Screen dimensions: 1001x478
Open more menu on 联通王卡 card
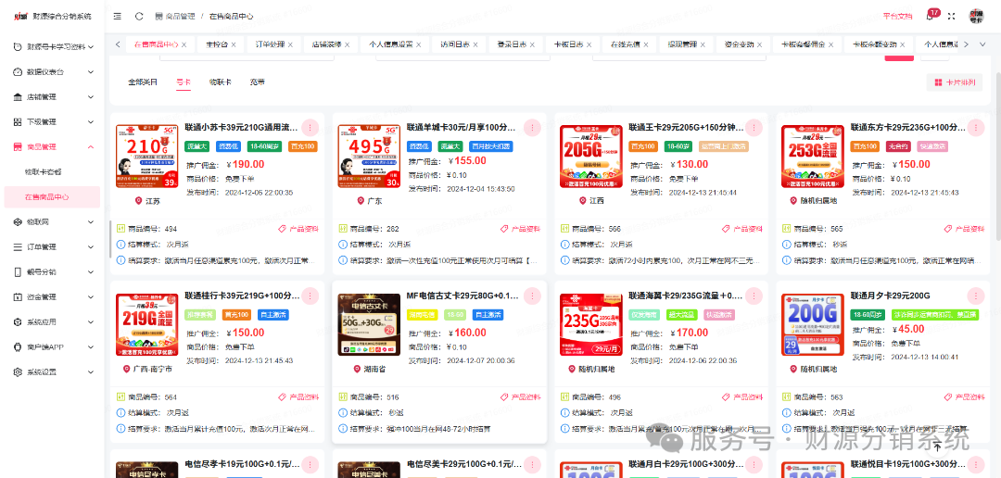coord(754,127)
